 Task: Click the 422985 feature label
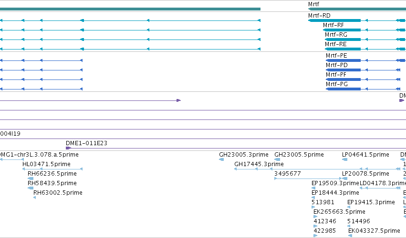click(325, 231)
